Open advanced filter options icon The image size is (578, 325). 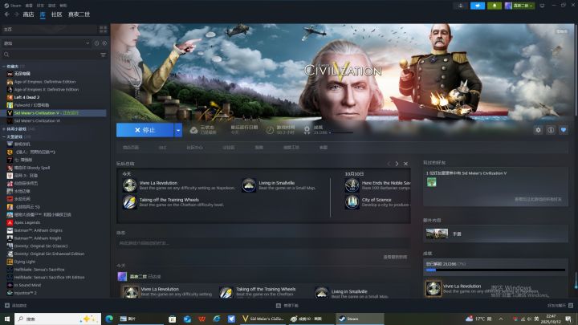click(x=104, y=55)
